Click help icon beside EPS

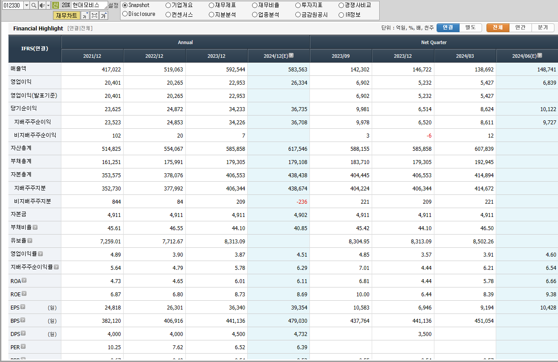point(23,307)
